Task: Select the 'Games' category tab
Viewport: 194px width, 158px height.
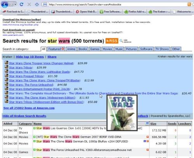Action: [x=95, y=49]
